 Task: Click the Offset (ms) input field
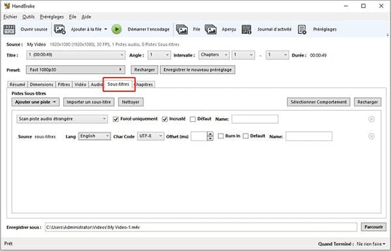[199, 136]
